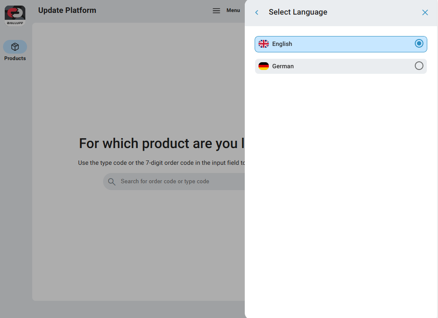The width and height of the screenshot is (438, 318).
Task: Click the "Use the type code" instruction text
Action: tap(161, 163)
